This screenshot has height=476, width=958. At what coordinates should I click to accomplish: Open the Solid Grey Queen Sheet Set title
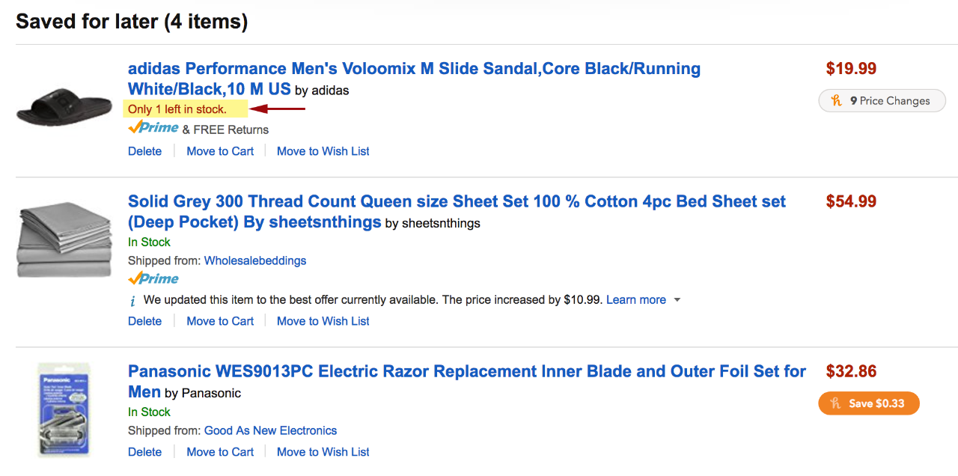tap(457, 212)
